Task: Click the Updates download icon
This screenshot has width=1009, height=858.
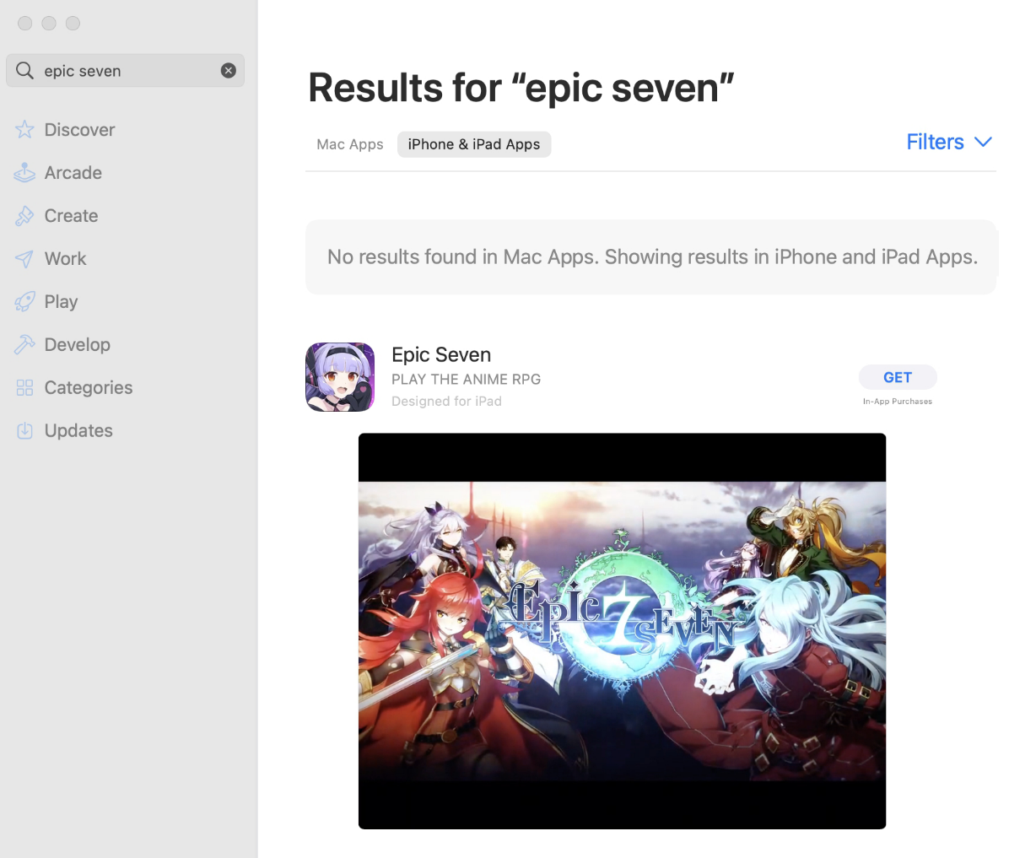Action: pyautogui.click(x=24, y=430)
